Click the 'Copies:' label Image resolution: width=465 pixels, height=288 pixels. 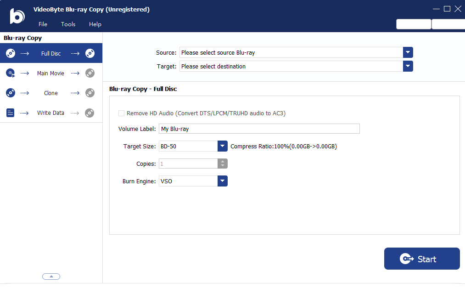146,164
